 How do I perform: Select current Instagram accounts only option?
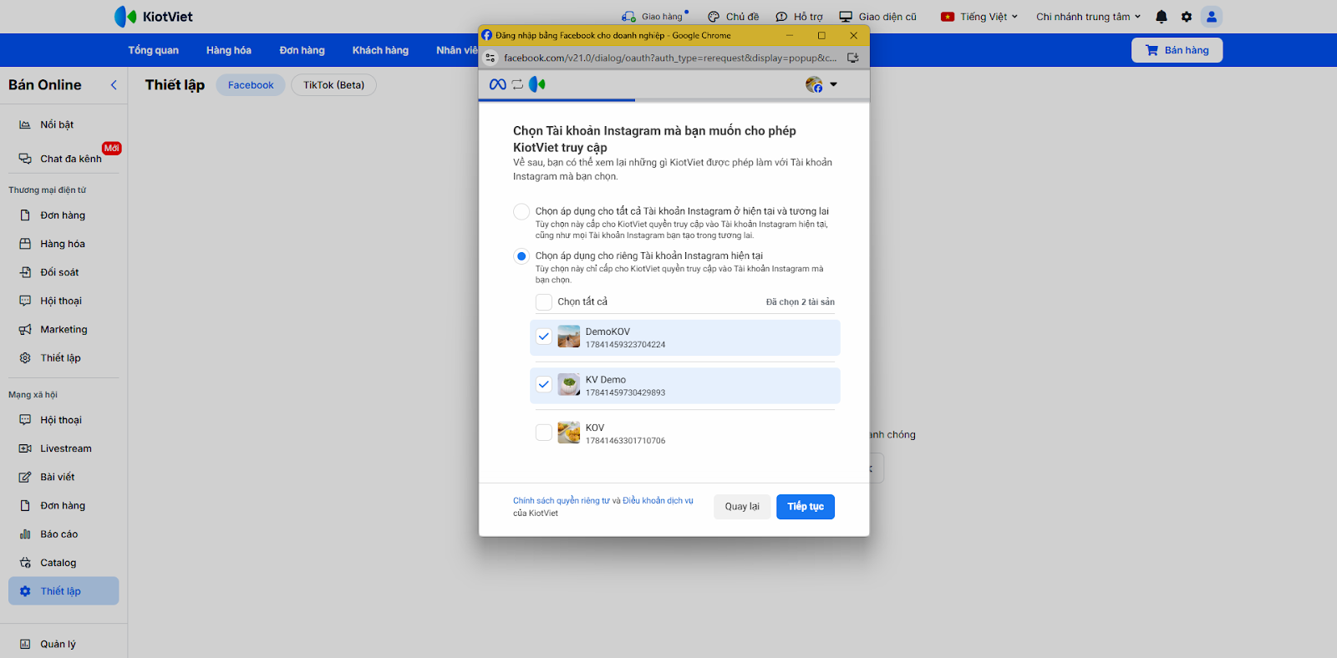point(521,256)
